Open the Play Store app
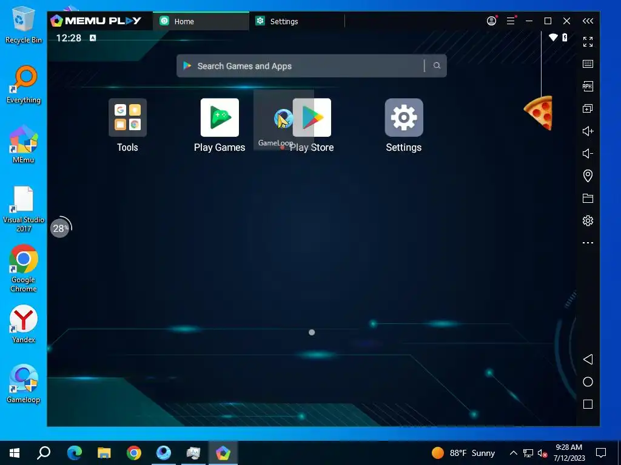The image size is (621, 465). point(313,117)
